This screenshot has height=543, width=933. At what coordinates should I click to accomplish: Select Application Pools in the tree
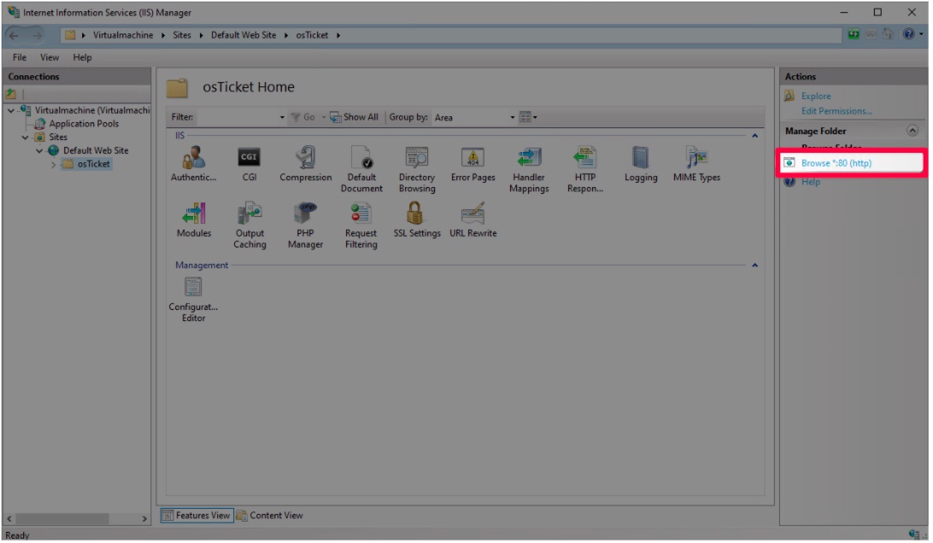84,124
